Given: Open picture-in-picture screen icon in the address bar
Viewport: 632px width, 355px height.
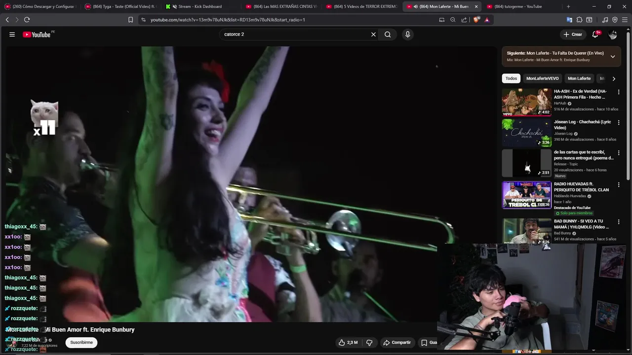Looking at the screenshot, I should click(x=442, y=20).
